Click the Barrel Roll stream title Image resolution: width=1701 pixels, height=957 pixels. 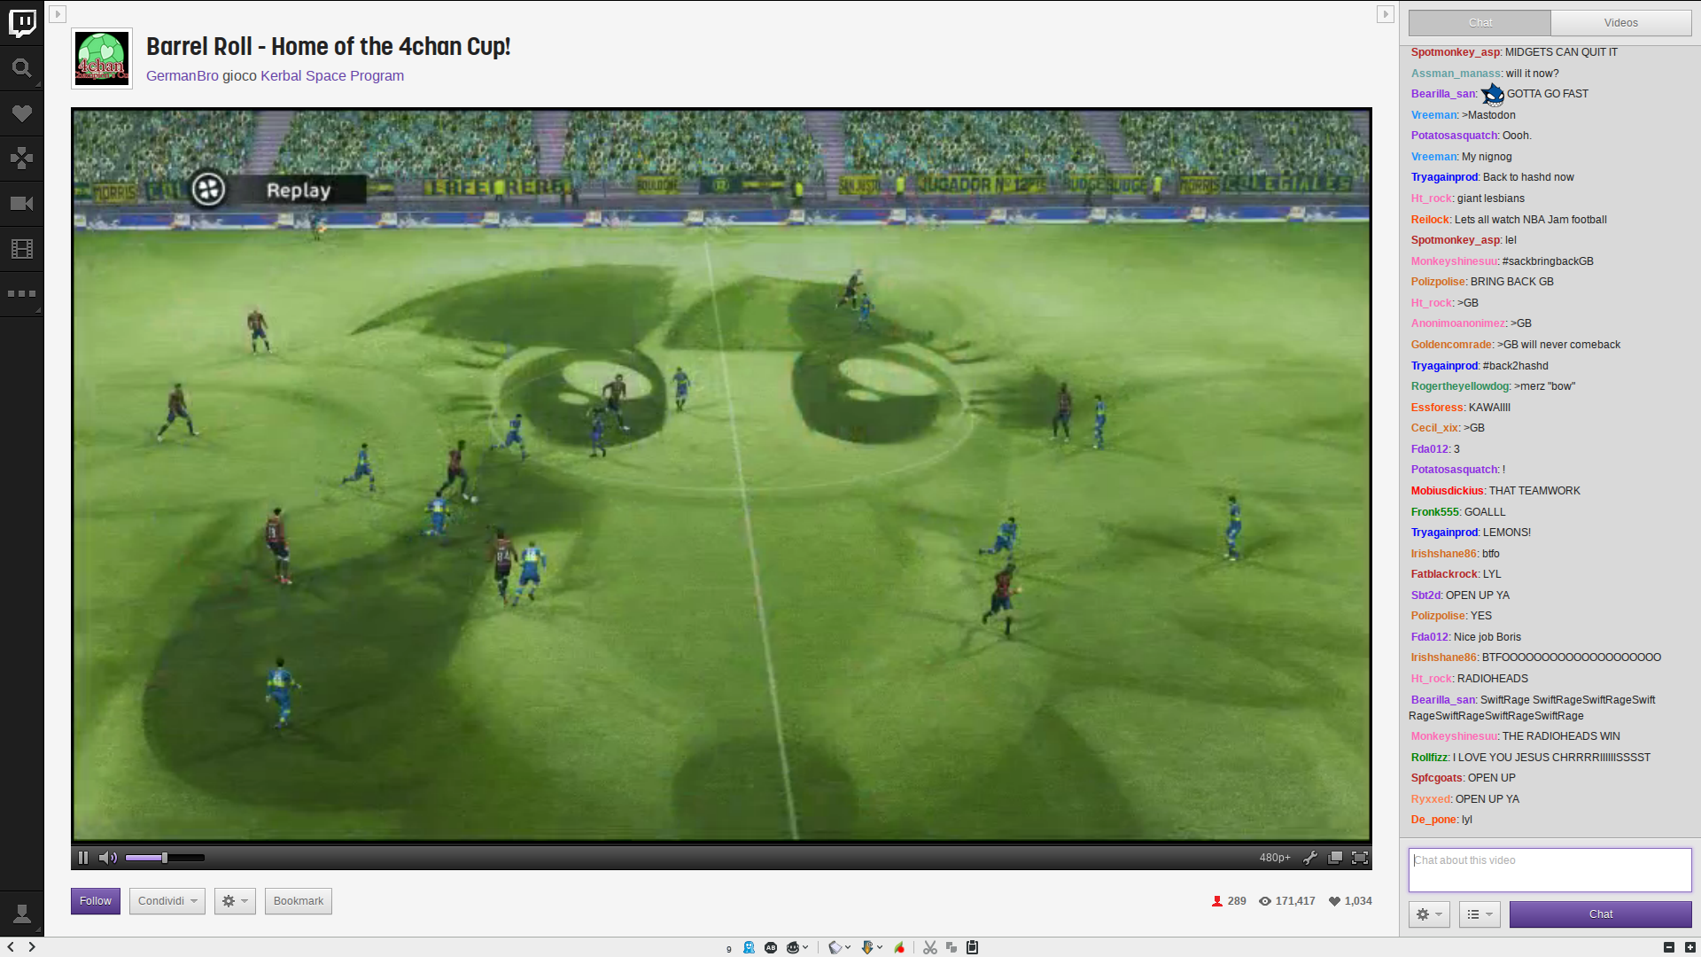[328, 46]
